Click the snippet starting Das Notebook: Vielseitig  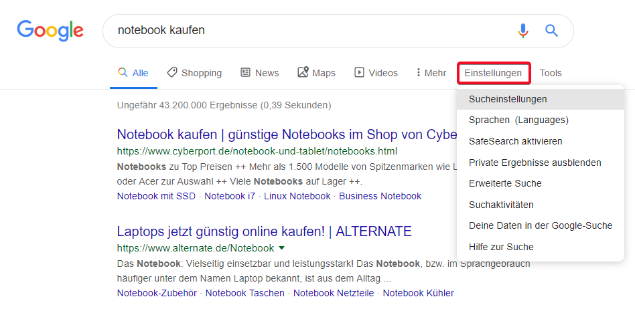pyautogui.click(x=323, y=272)
